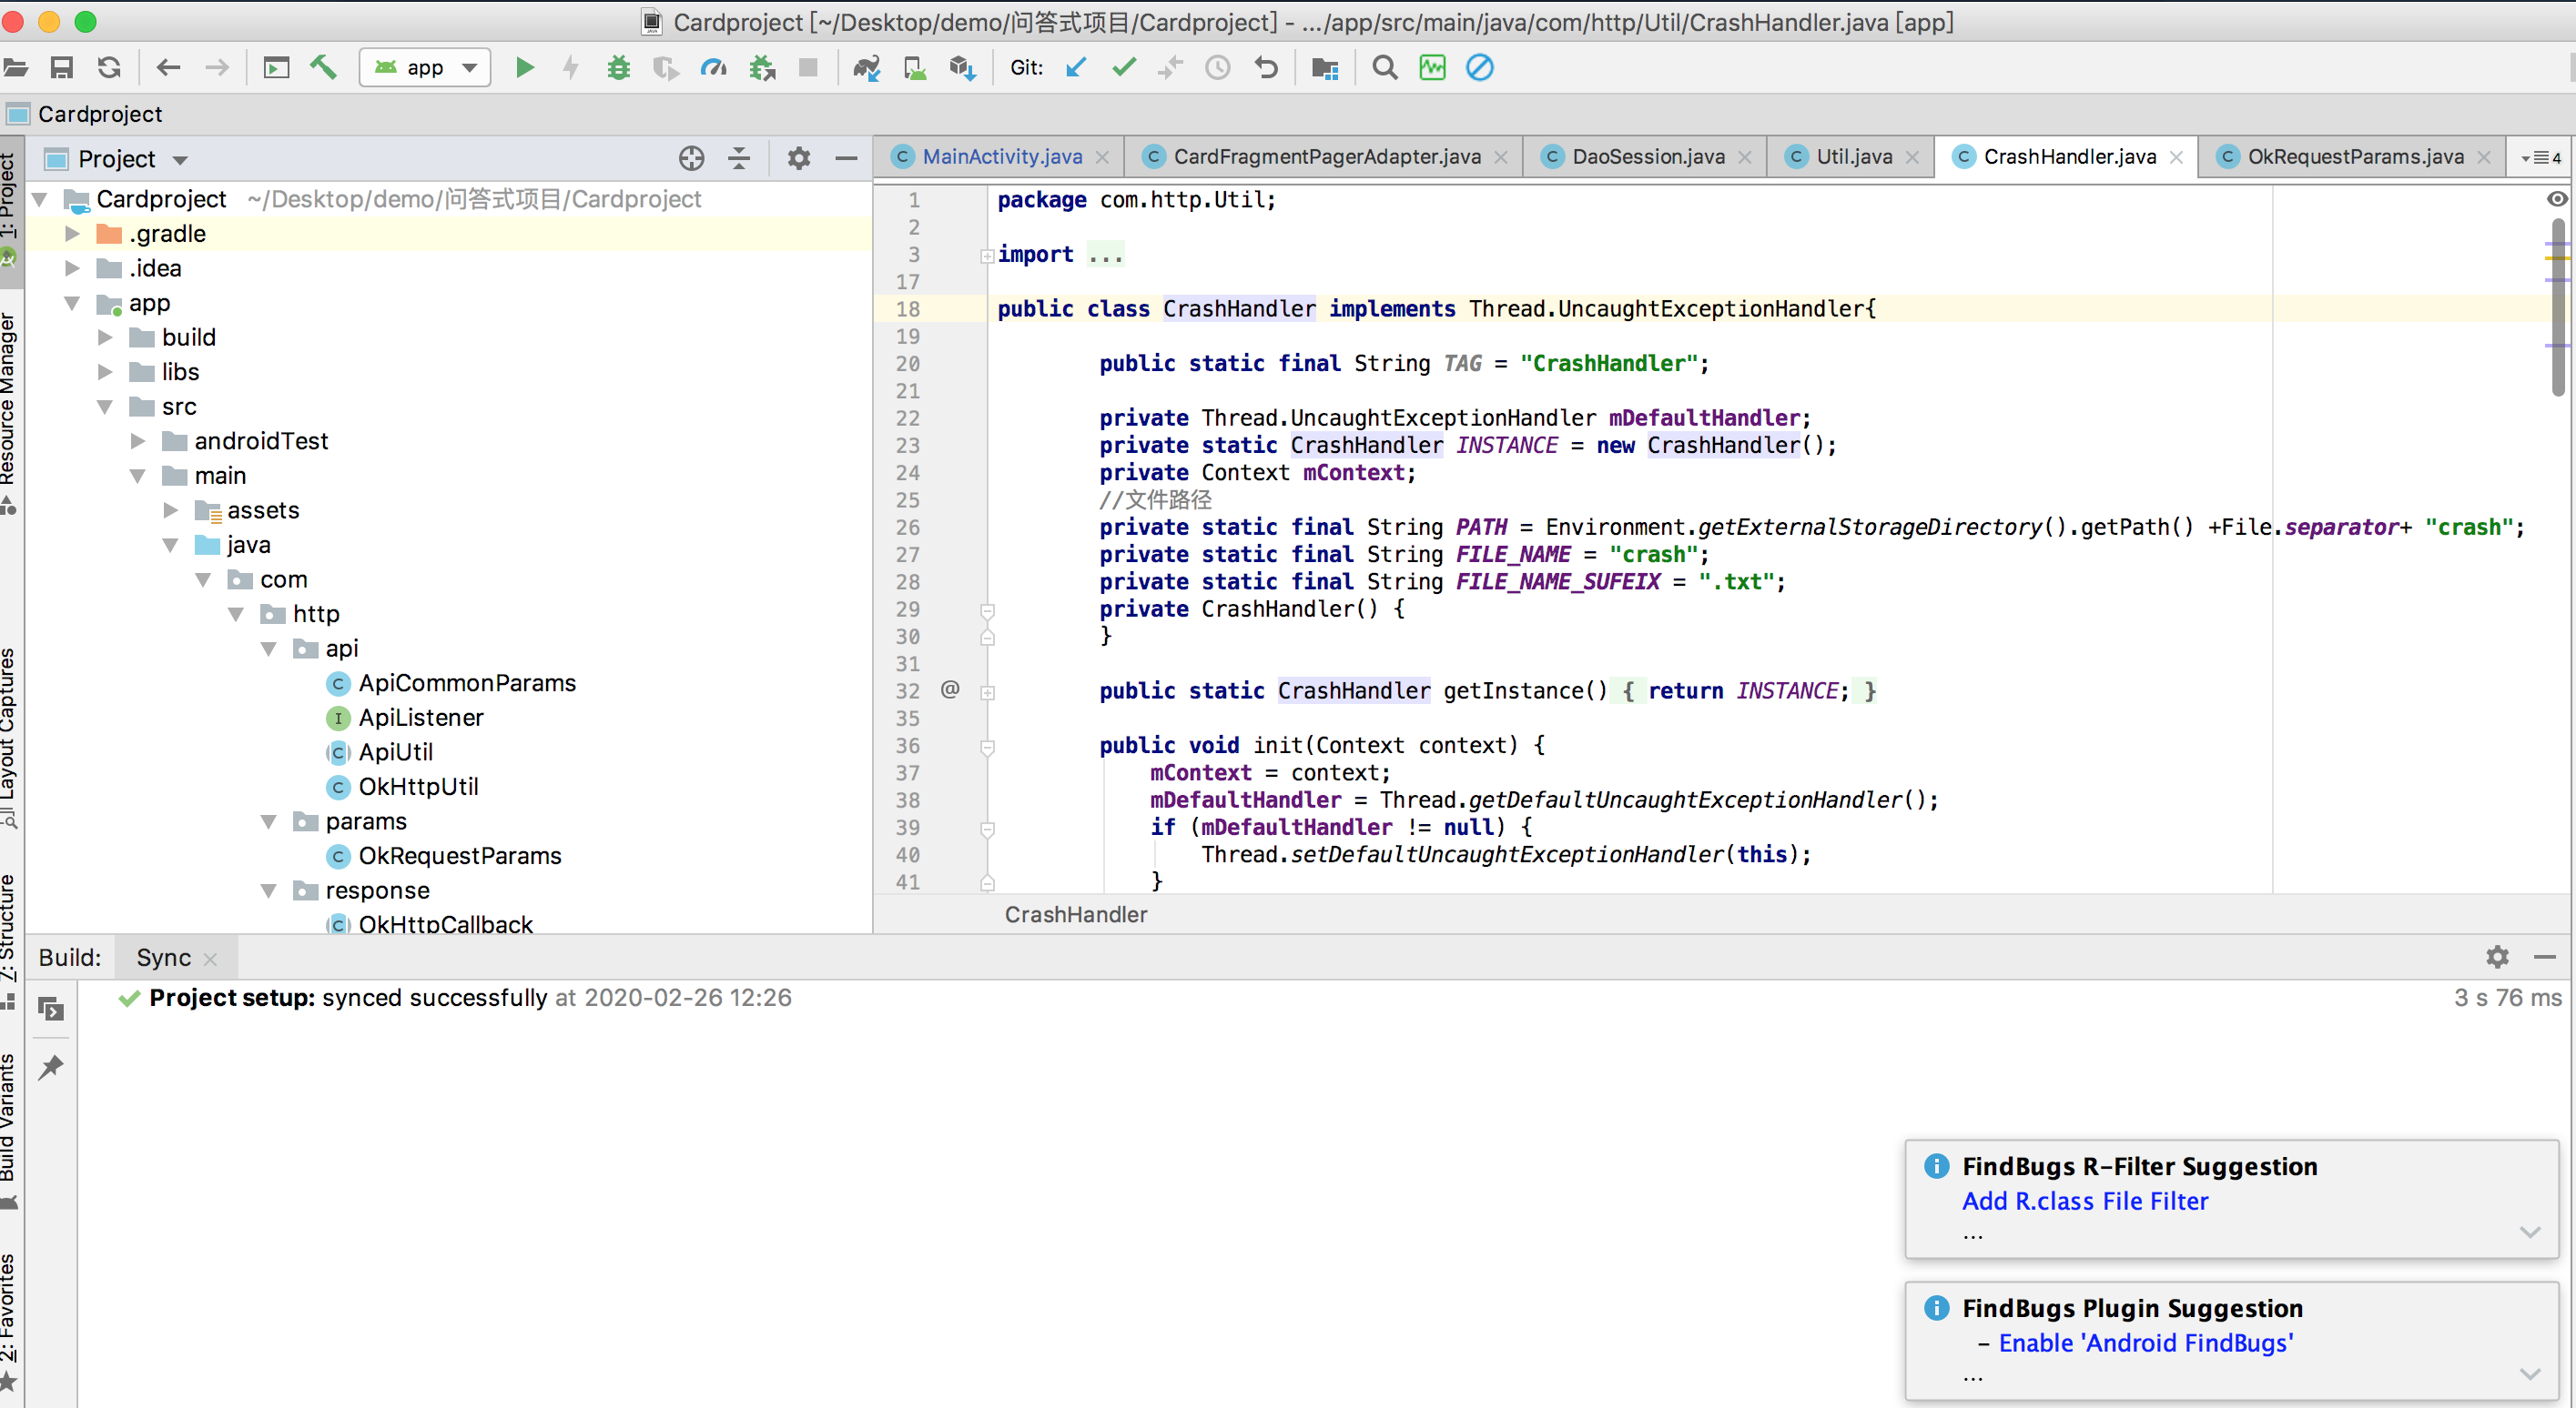Open the Build Variants side panel

pos(9,1131)
